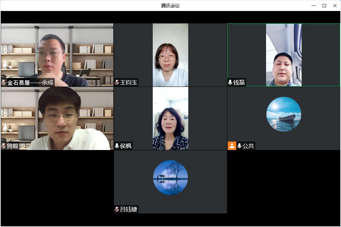Select 金石易服——余成 video tile
The width and height of the screenshot is (341, 227).
pyautogui.click(x=57, y=55)
